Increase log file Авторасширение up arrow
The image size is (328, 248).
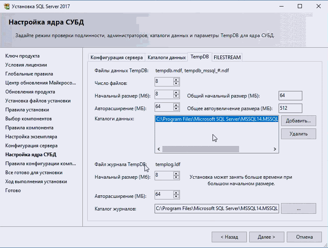176,193
